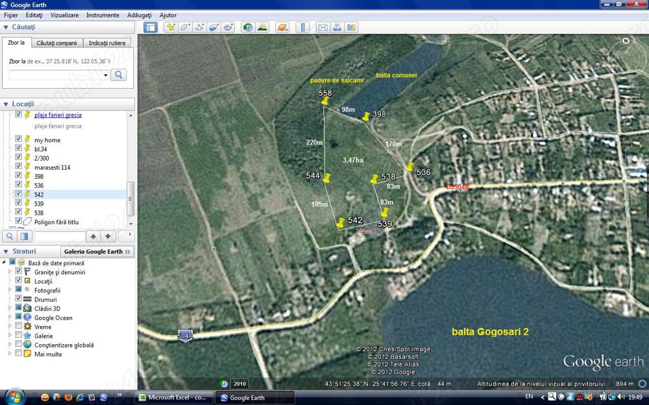
Task: Switch planets using the Saturn icon
Action: [x=282, y=27]
